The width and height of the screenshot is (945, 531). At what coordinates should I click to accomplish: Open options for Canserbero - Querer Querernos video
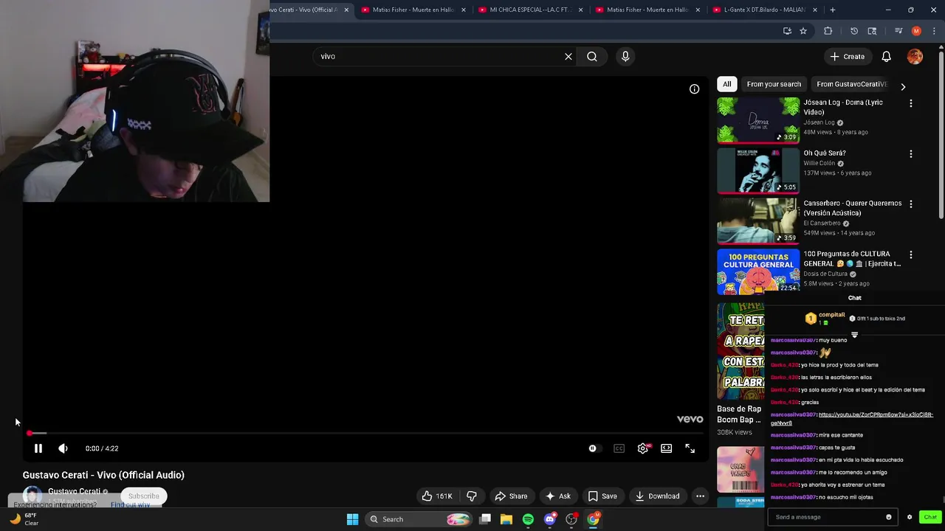point(910,204)
